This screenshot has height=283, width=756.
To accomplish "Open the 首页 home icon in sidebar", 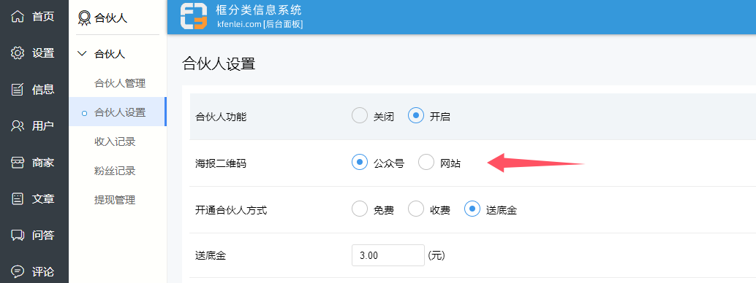I will click(x=18, y=17).
